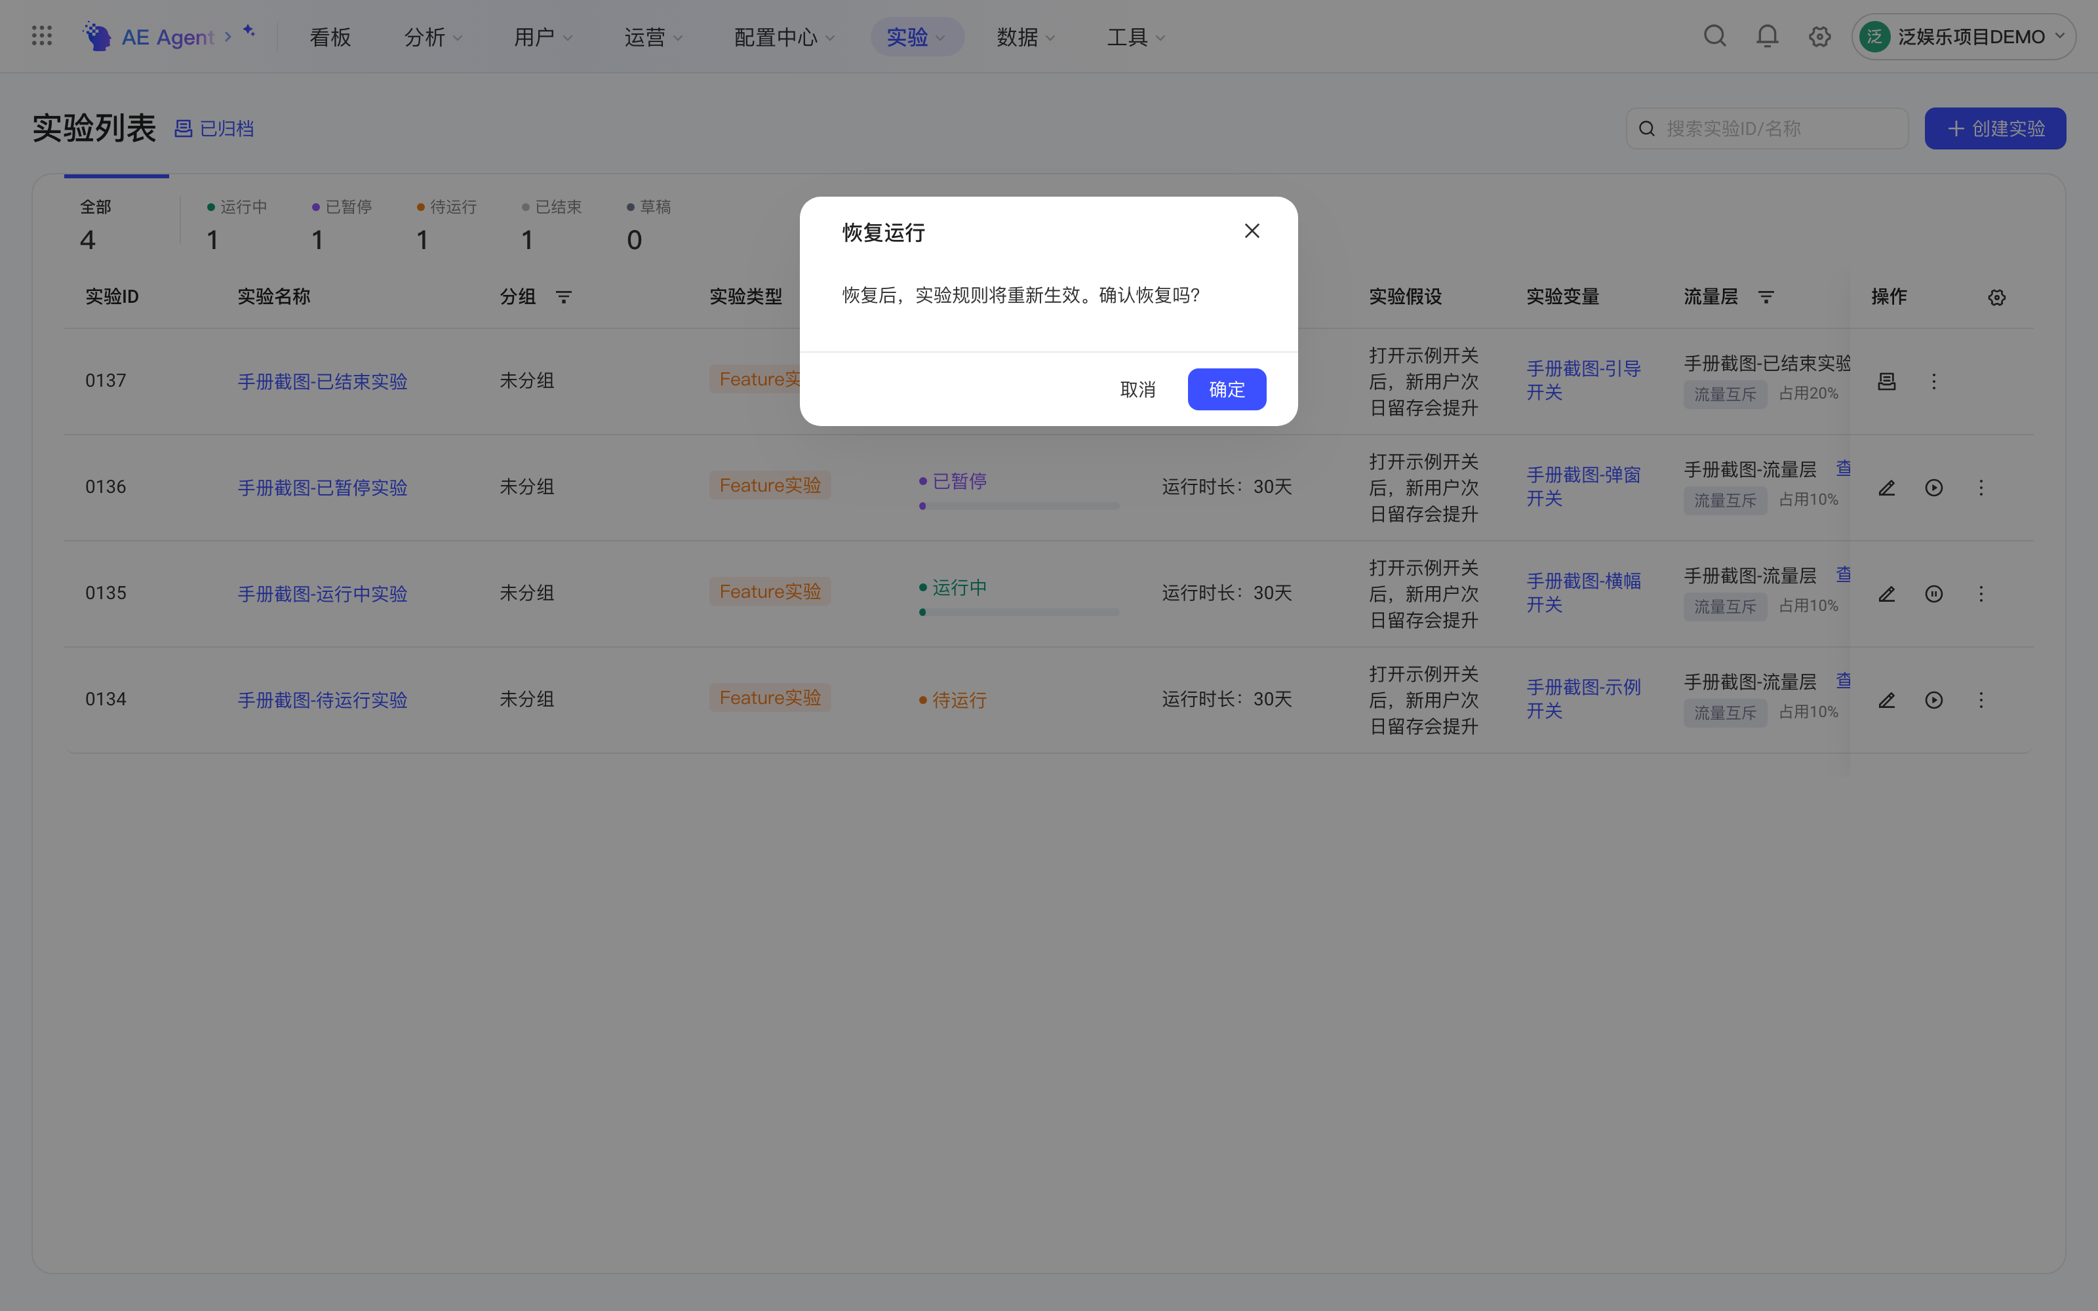The width and height of the screenshot is (2098, 1311).
Task: Open the settings gear in top bar
Action: point(1819,37)
